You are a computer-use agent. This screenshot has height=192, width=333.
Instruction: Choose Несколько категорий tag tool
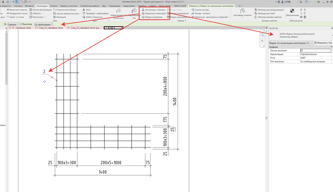tap(154, 13)
